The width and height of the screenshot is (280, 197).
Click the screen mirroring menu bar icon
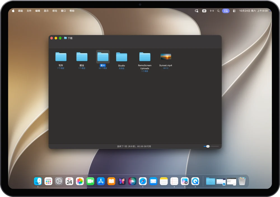[x=197, y=11]
